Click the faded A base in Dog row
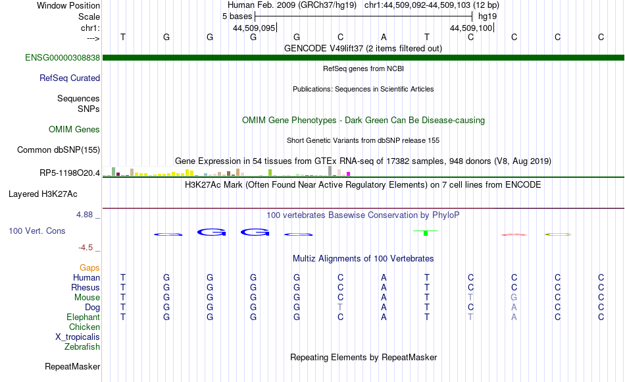The height and width of the screenshot is (382, 625). click(x=514, y=308)
